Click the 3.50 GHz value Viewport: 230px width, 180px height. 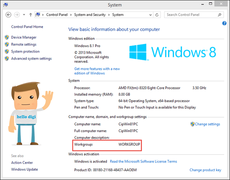199,88
